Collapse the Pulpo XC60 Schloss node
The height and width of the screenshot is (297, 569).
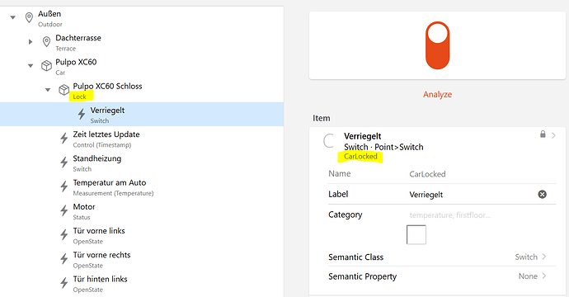48,90
